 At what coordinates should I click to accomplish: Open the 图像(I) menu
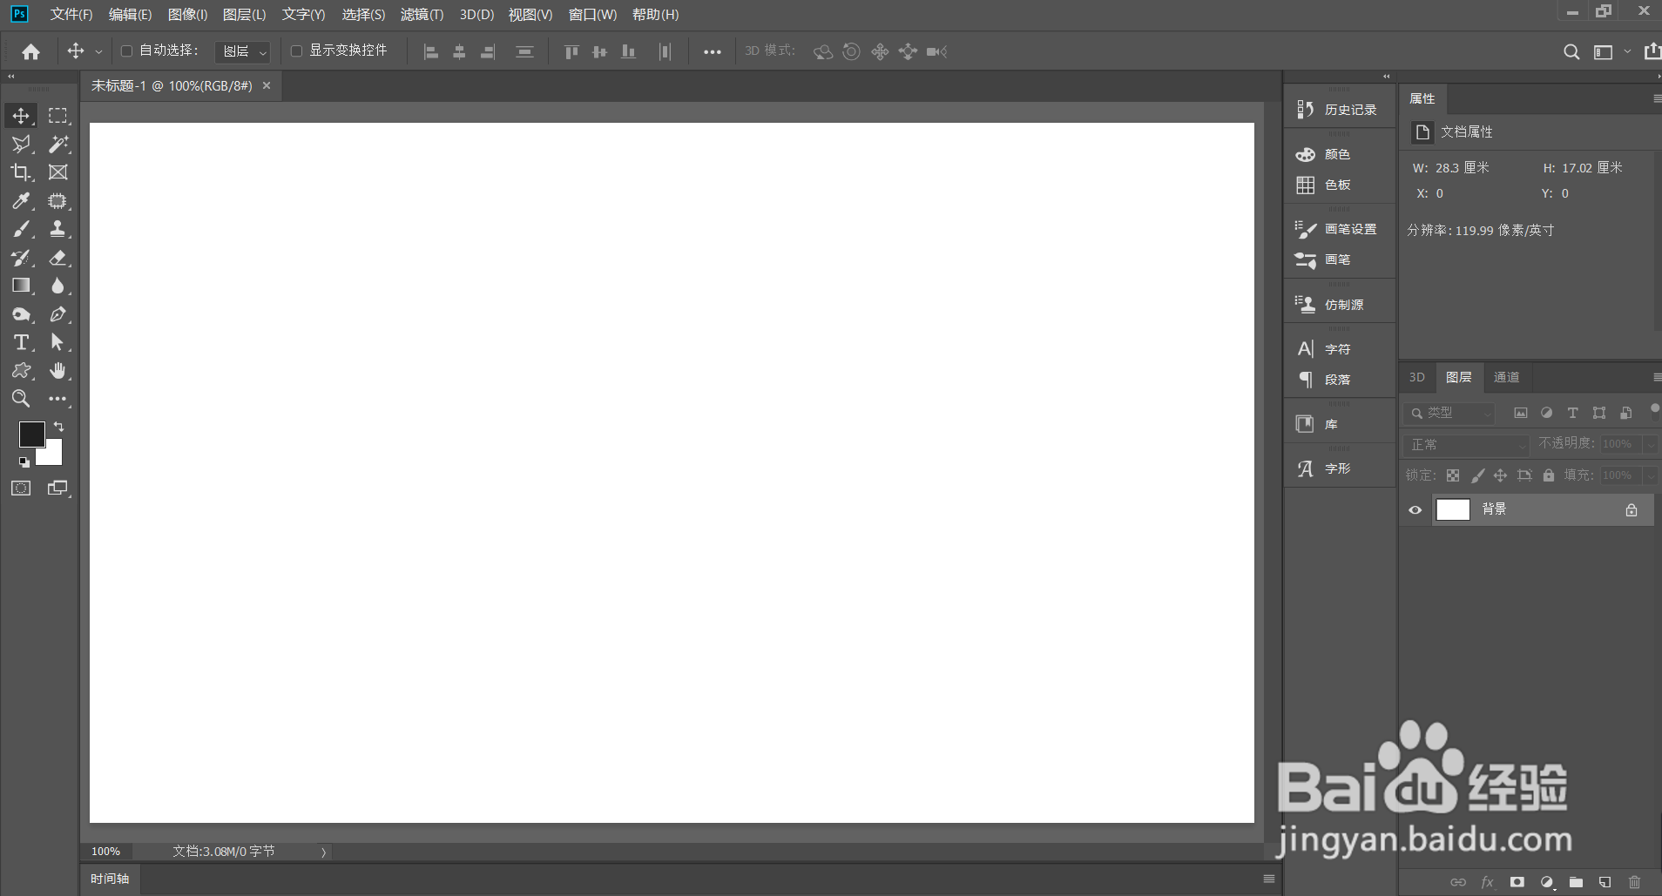[x=187, y=15]
